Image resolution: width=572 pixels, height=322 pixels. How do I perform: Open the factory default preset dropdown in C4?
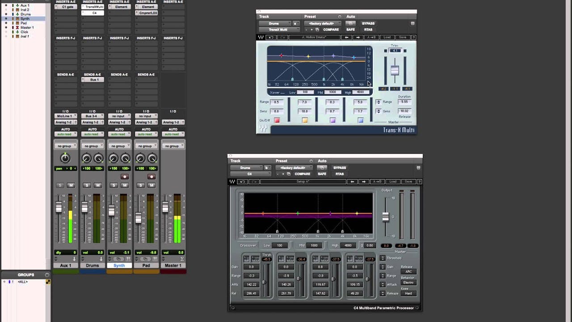(x=293, y=167)
